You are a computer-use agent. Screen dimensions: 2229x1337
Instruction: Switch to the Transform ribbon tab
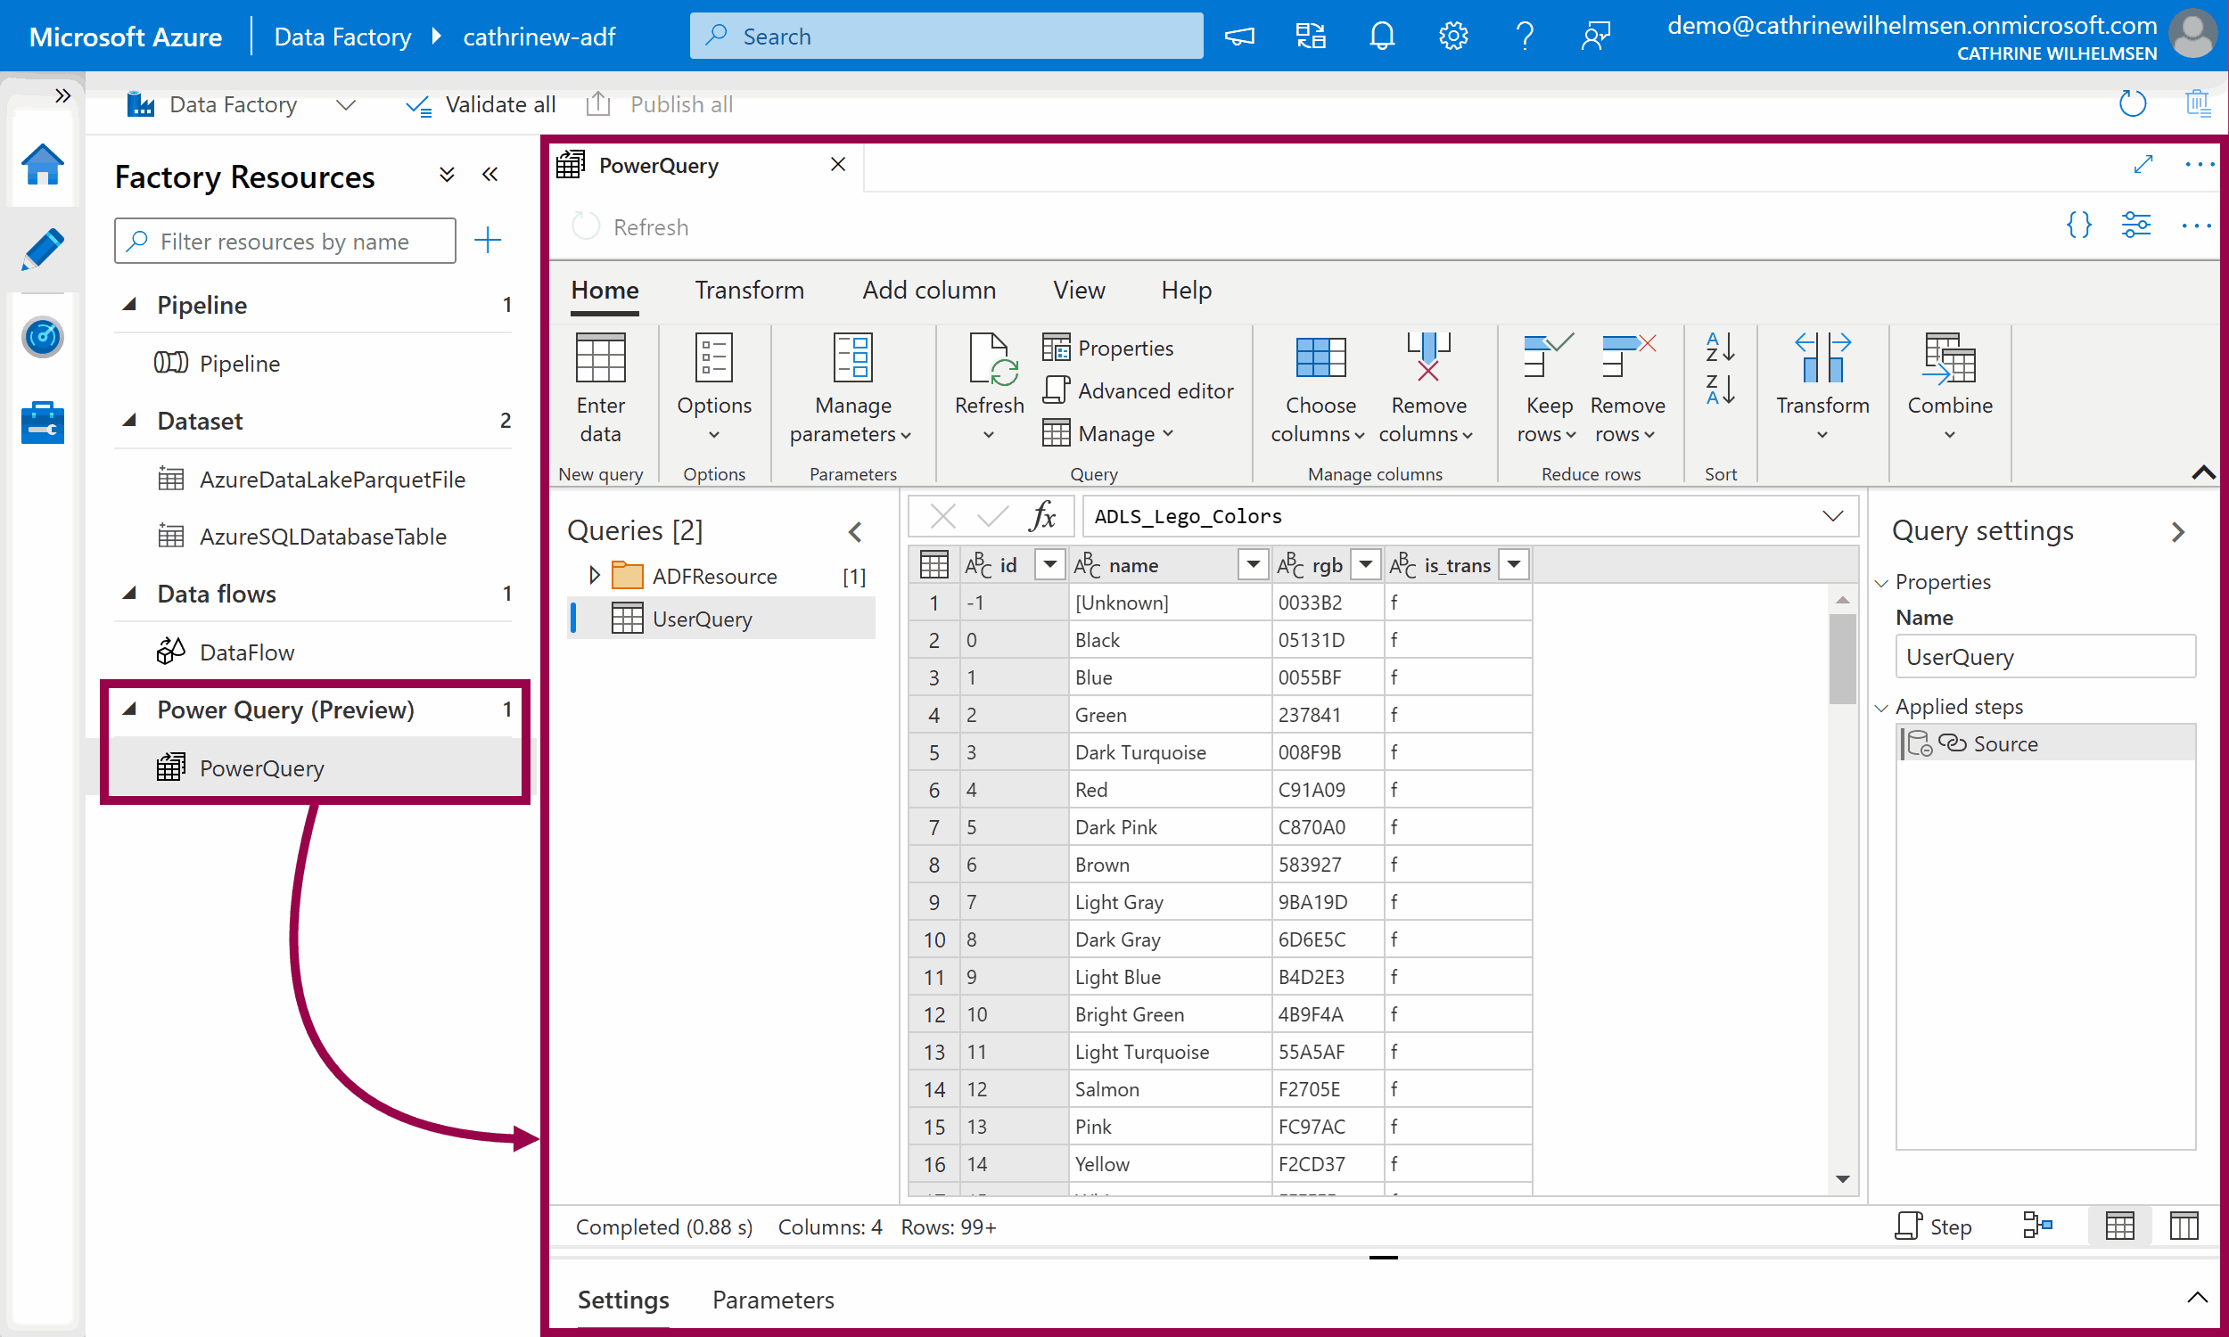pos(749,289)
